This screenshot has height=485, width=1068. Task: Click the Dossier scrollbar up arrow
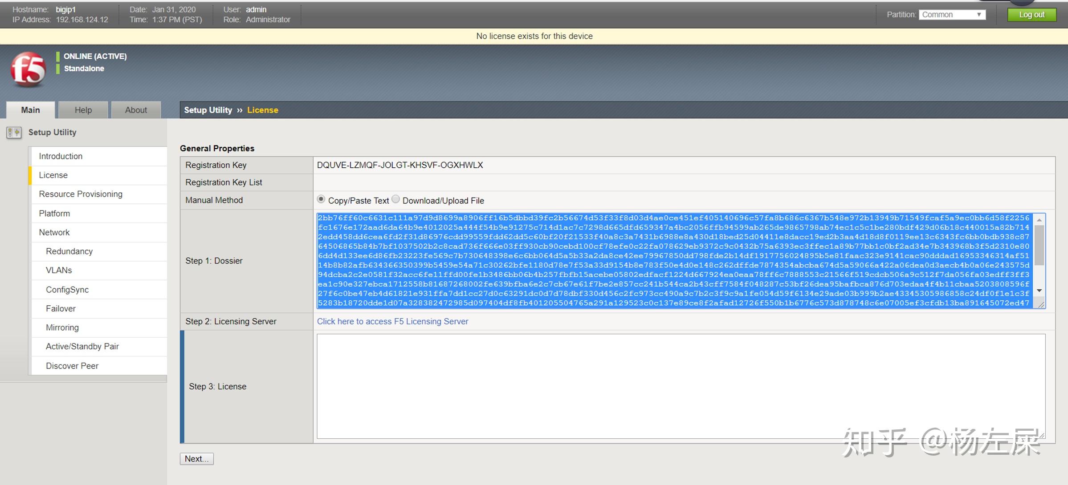1039,220
